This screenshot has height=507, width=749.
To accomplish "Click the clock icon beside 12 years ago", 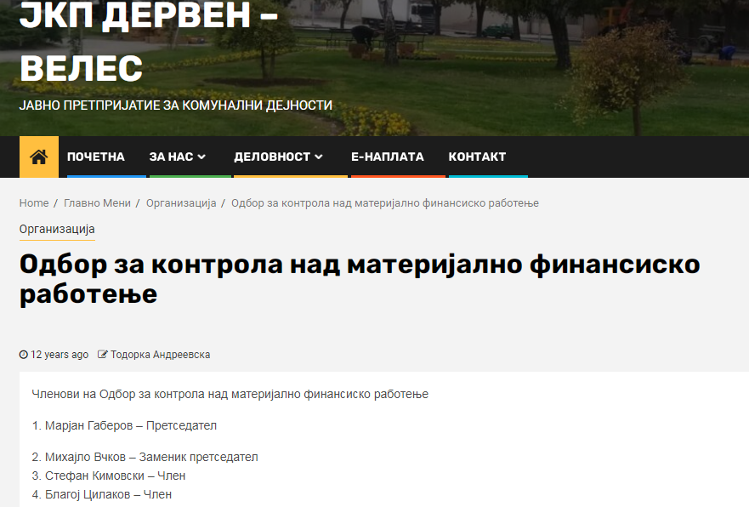I will 24,355.
